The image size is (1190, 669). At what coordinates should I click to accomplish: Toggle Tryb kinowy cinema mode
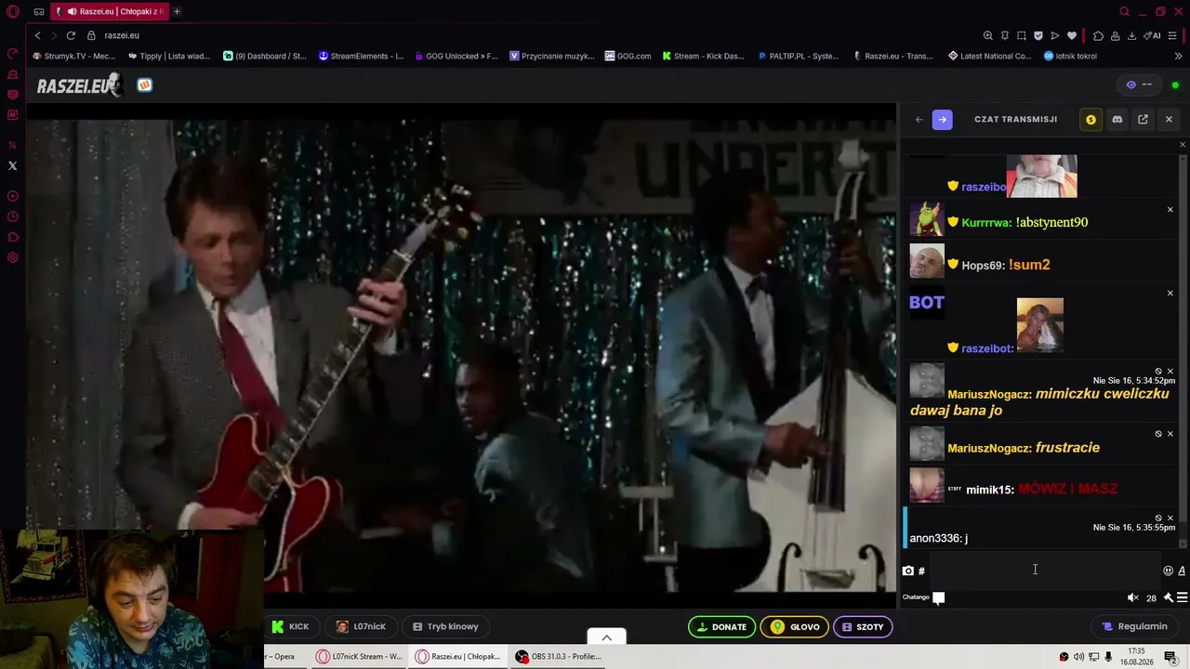click(445, 626)
